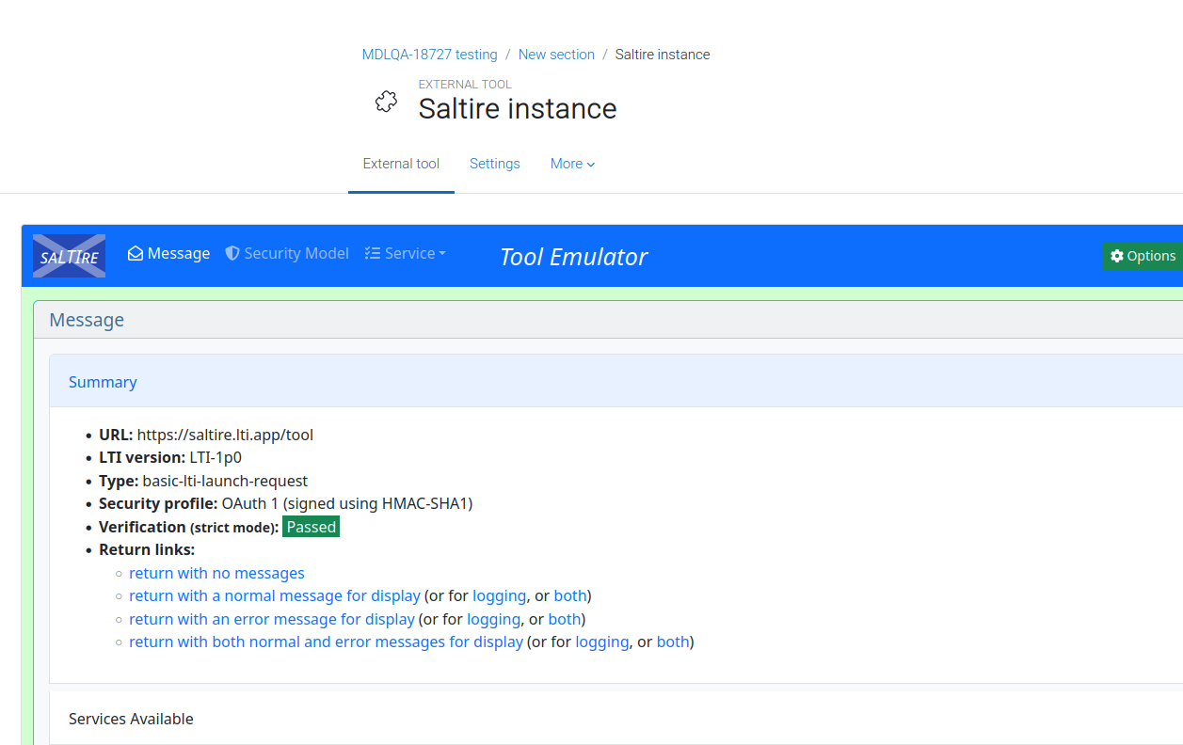The height and width of the screenshot is (745, 1183).
Task: Click logging link on normal message row
Action: tap(499, 595)
